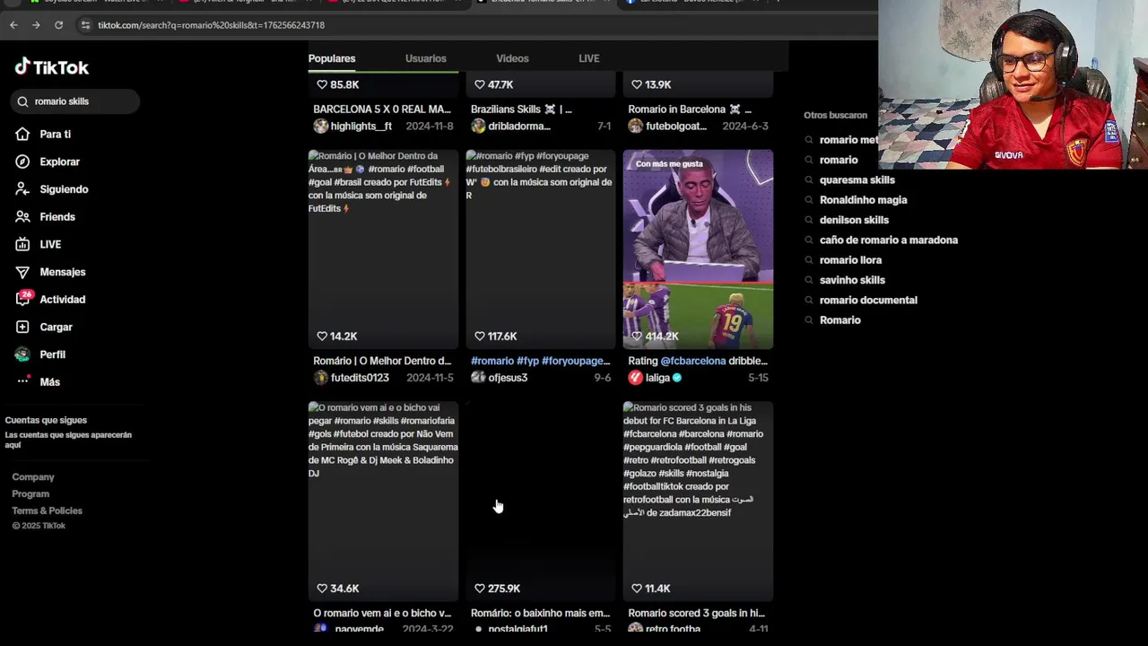This screenshot has height=646, width=1148.
Task: Search suggestion denilson skills
Action: pyautogui.click(x=854, y=220)
